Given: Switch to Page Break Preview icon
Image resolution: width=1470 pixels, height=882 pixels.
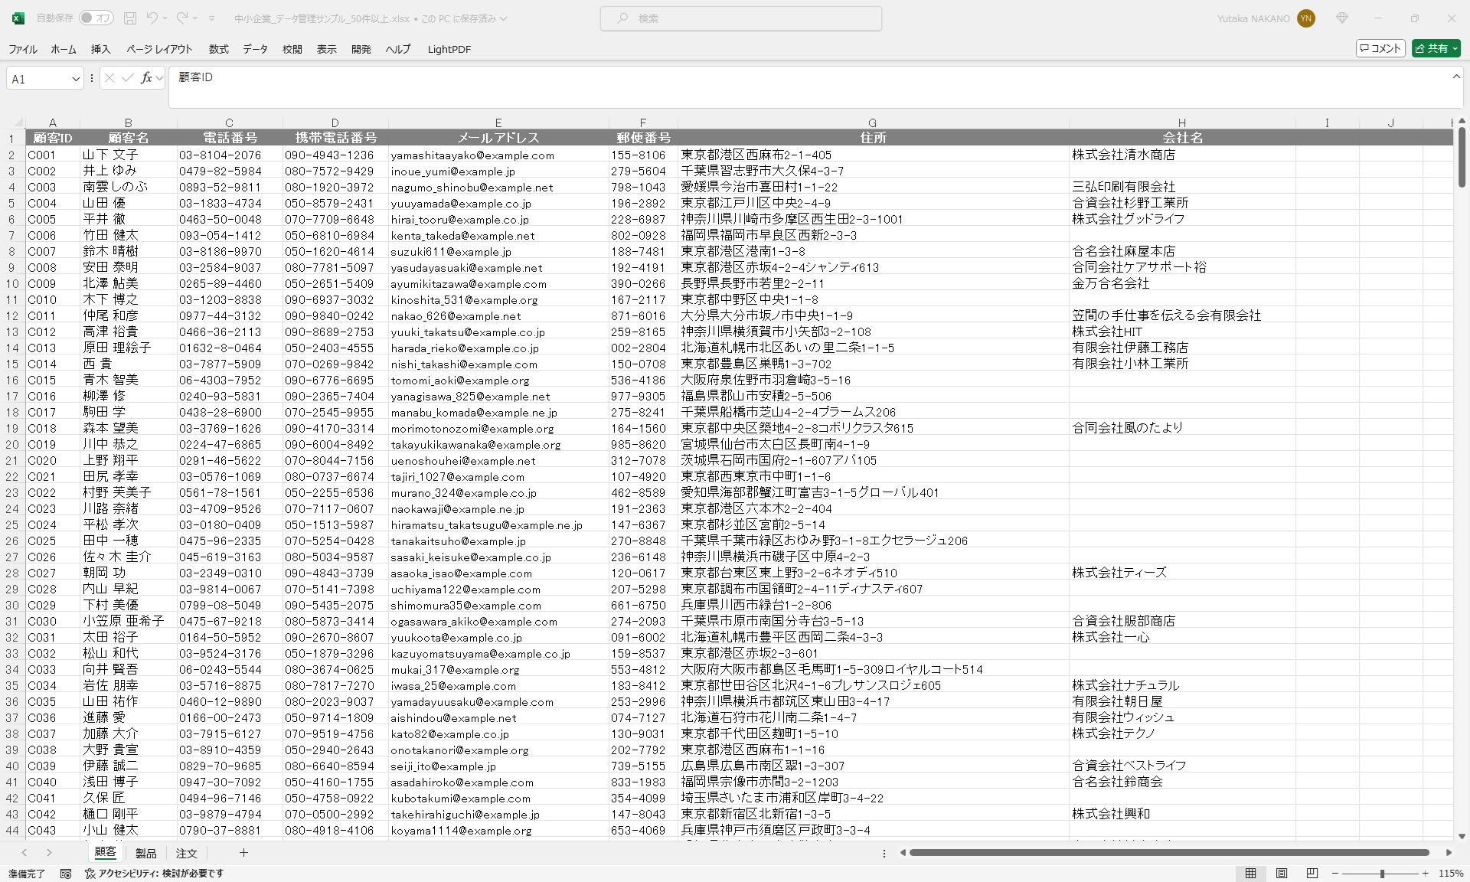Looking at the screenshot, I should [x=1312, y=874].
